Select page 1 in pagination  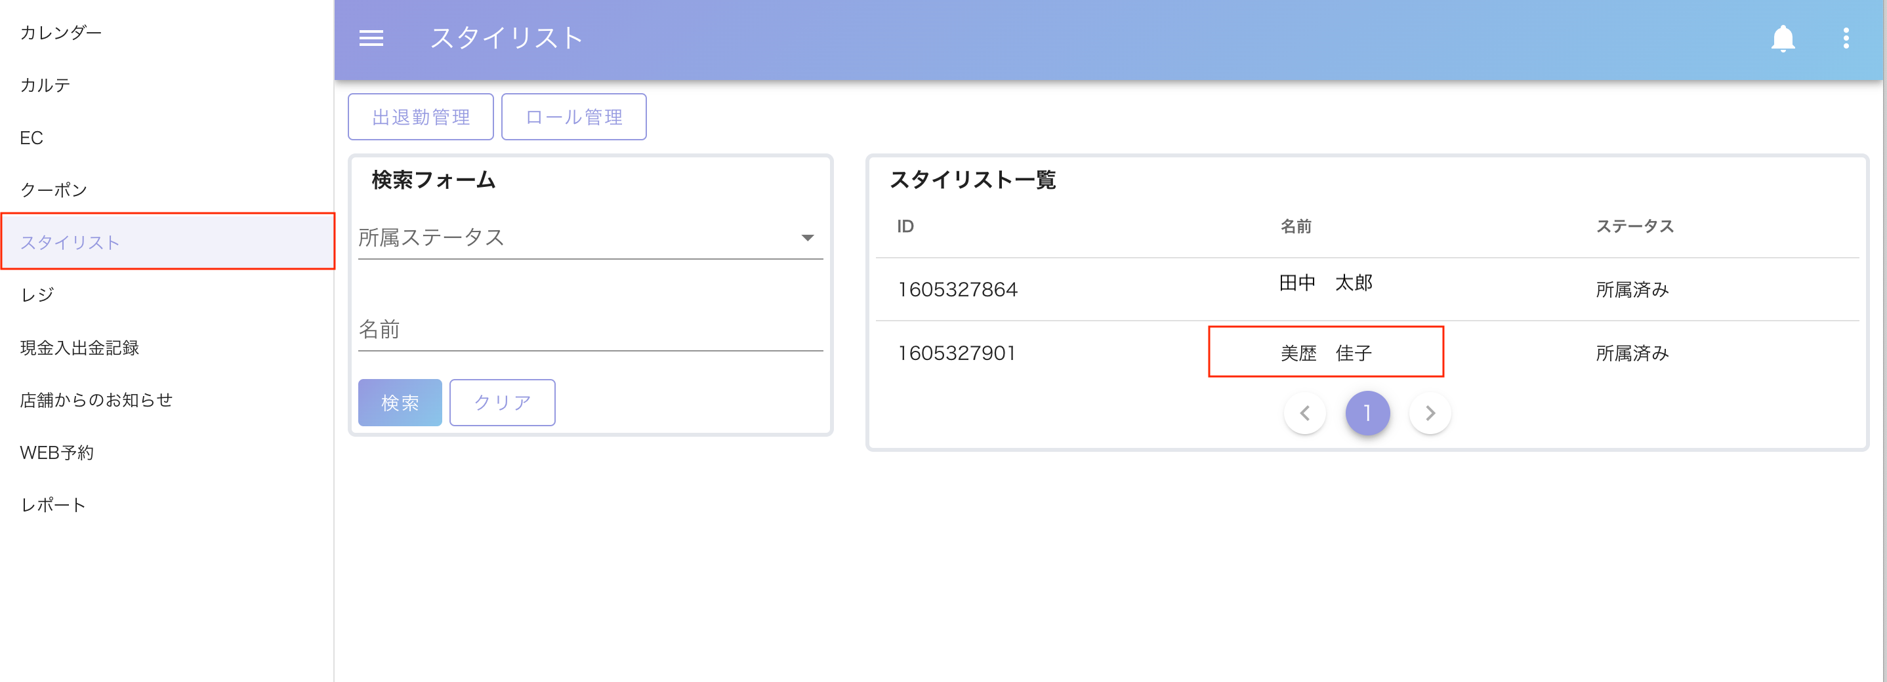pos(1367,413)
